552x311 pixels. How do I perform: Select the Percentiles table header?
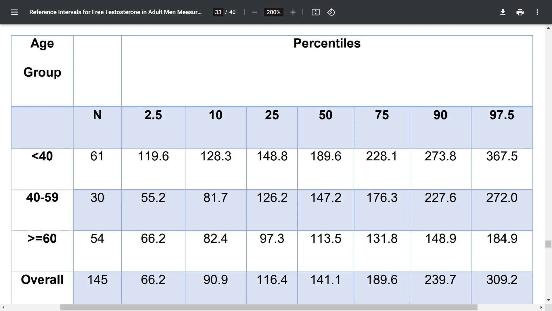pyautogui.click(x=327, y=43)
